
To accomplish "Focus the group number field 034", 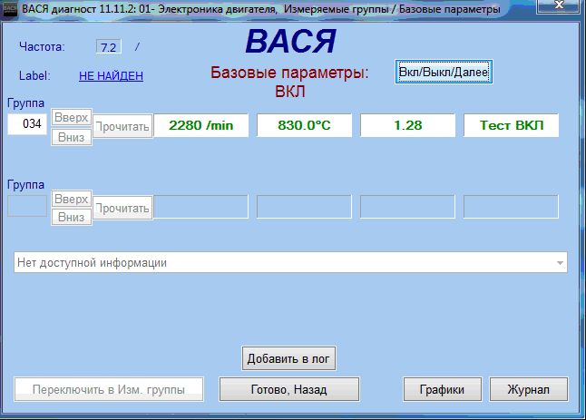I will tap(27, 123).
